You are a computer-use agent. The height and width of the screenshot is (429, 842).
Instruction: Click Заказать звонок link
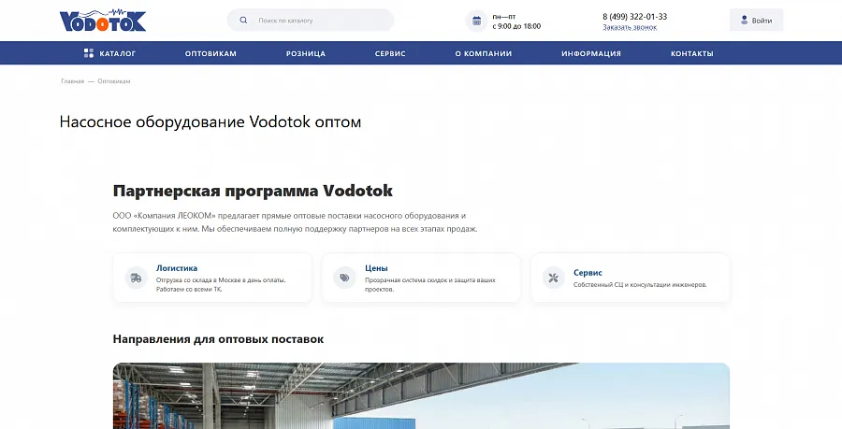(x=630, y=27)
